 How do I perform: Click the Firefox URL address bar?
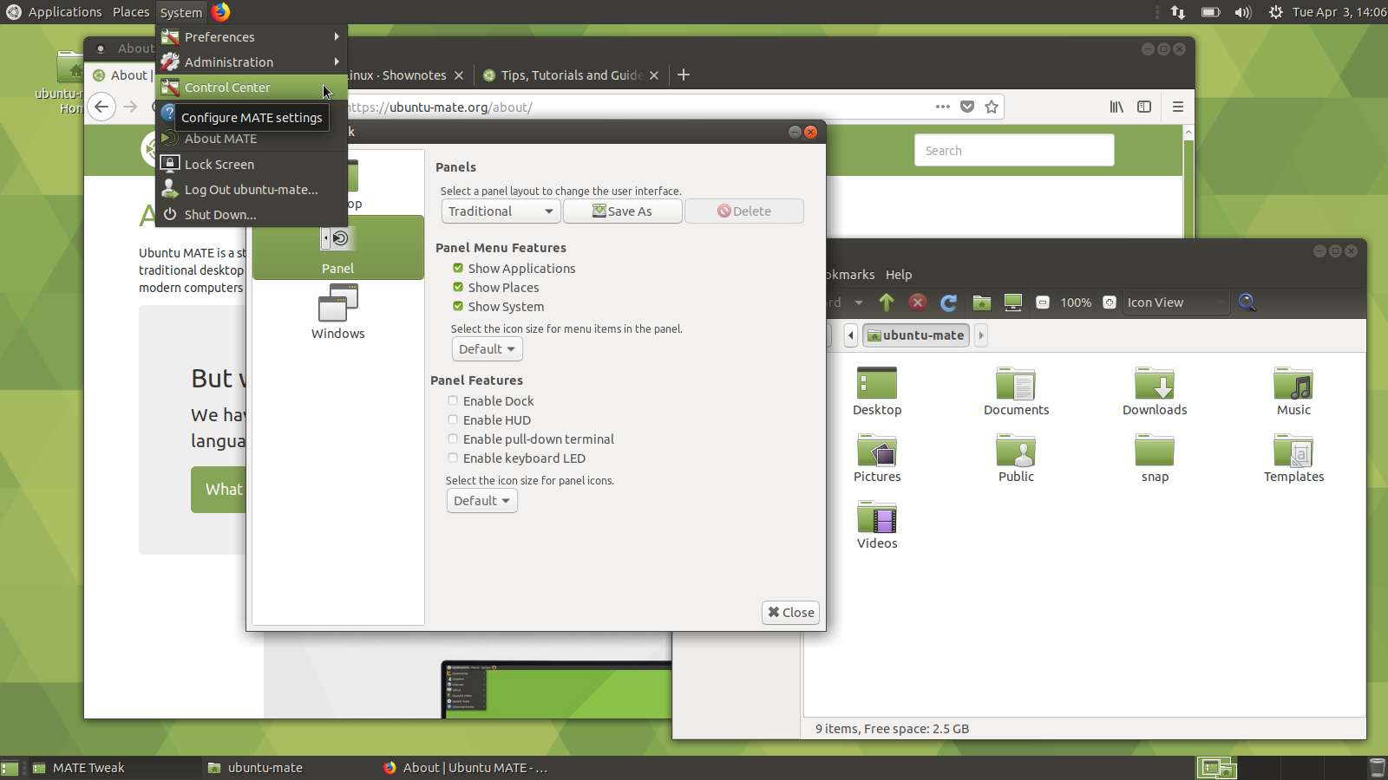tap(638, 107)
